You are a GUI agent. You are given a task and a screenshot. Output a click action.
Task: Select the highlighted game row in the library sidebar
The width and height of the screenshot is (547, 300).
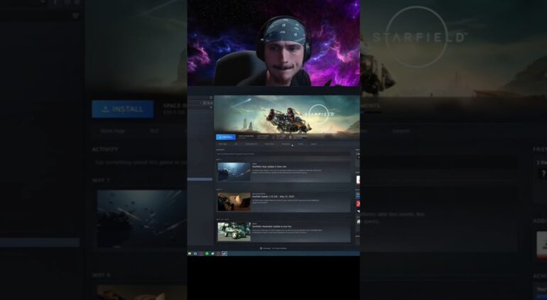click(200, 179)
